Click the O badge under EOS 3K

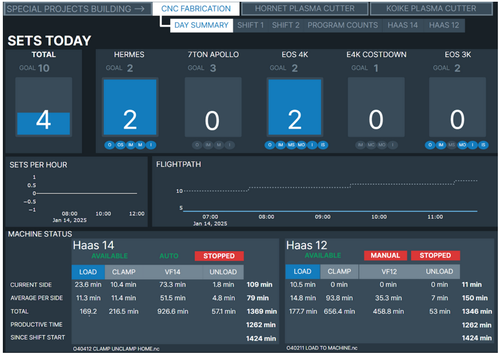(430, 145)
